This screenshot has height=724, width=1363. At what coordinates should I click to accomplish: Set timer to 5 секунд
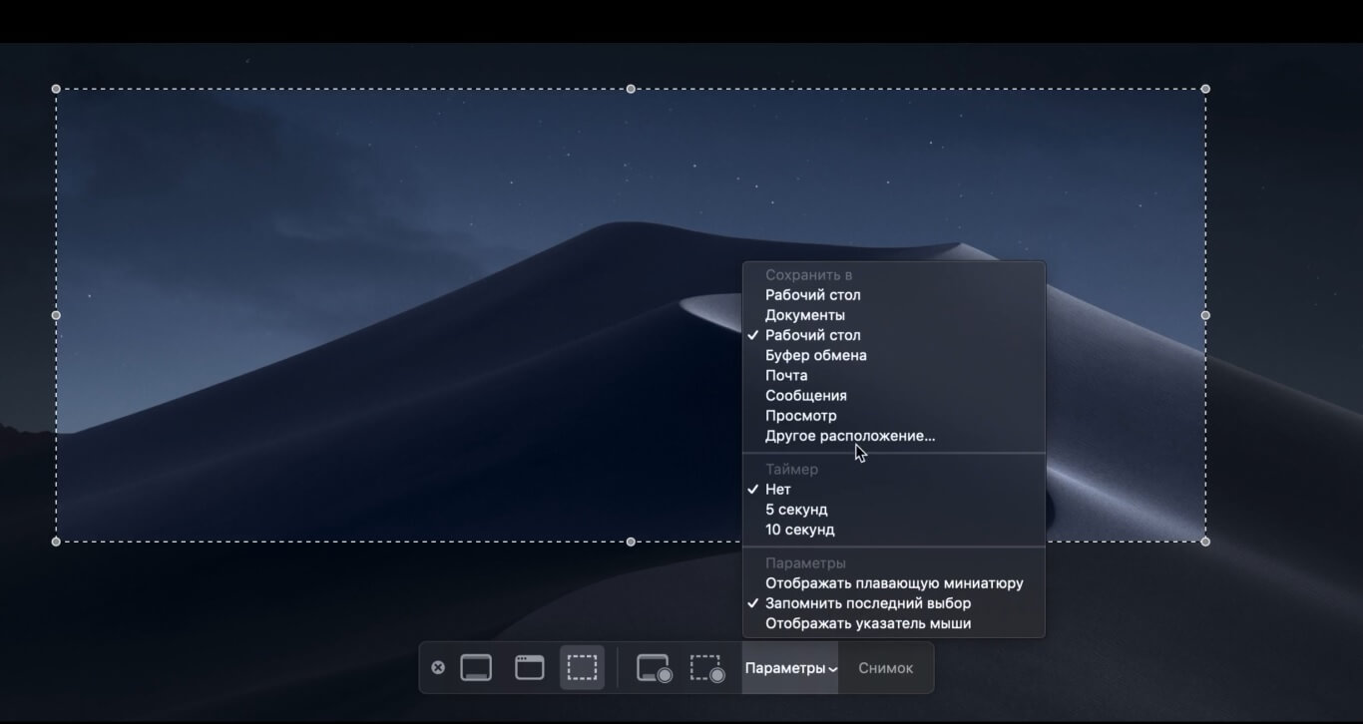pos(796,510)
